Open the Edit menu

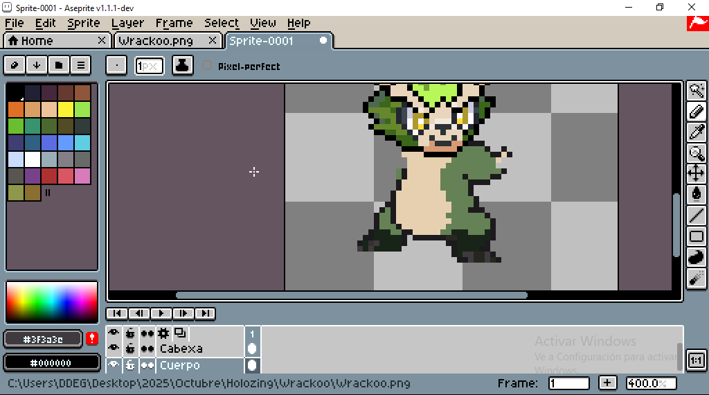[x=45, y=23]
